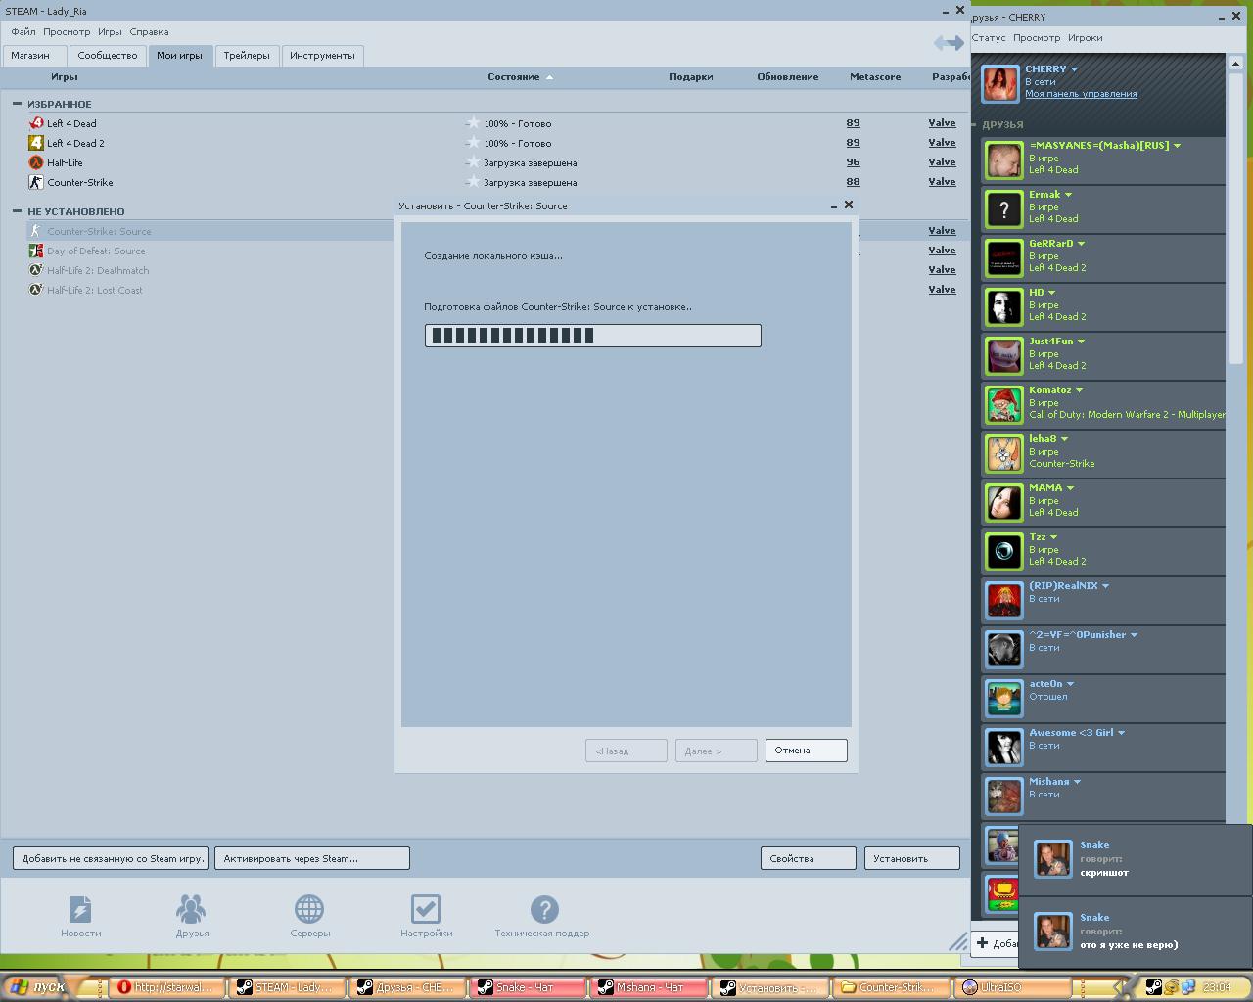
Task: Click CHERRY's own avatar
Action: 1000,84
